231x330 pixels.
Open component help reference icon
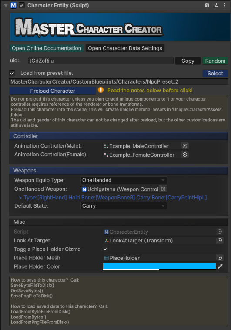point(207,5)
